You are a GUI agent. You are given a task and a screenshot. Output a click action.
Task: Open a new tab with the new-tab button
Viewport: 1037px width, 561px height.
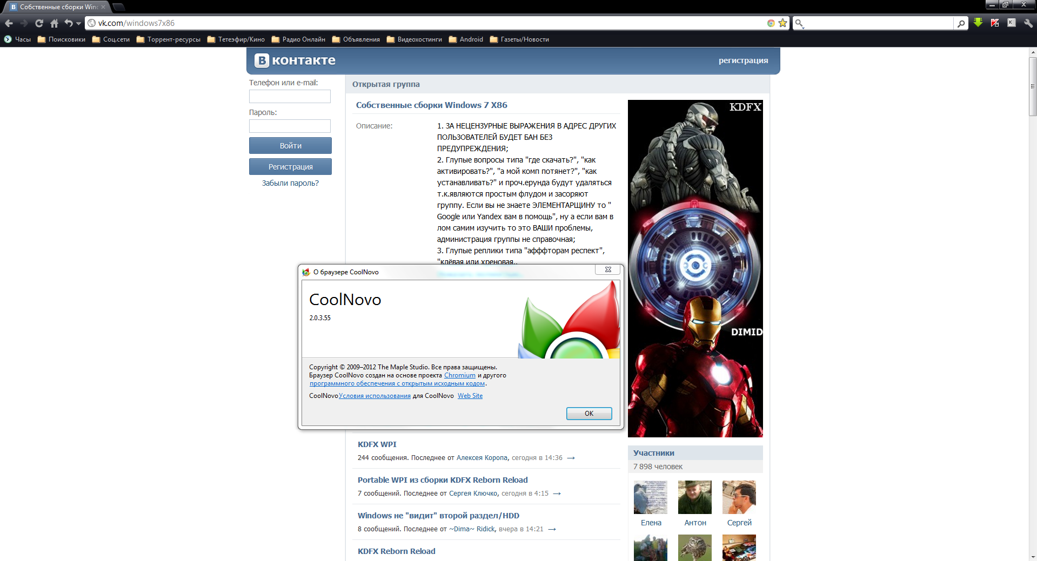point(119,7)
